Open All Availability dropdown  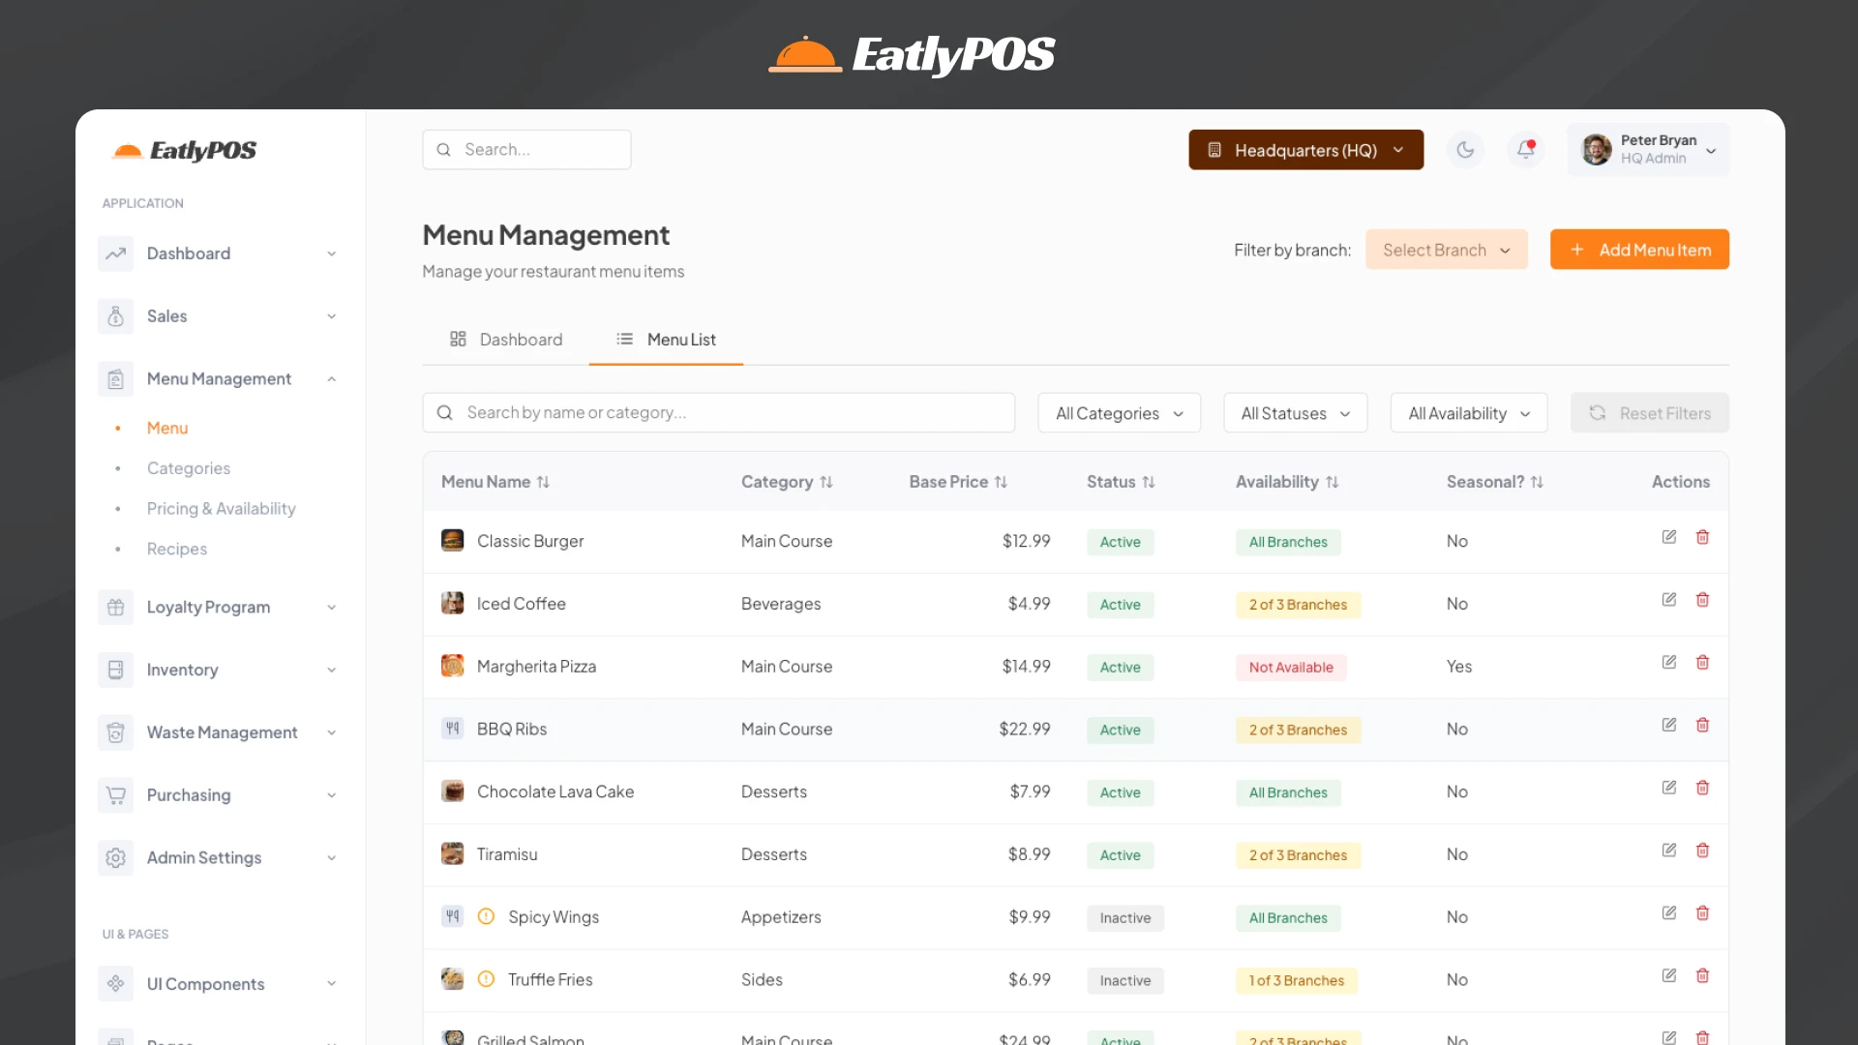pyautogui.click(x=1468, y=413)
